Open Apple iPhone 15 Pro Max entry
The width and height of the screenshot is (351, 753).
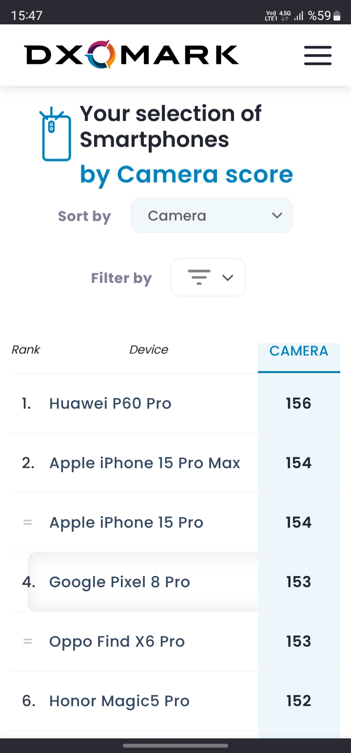pos(145,463)
